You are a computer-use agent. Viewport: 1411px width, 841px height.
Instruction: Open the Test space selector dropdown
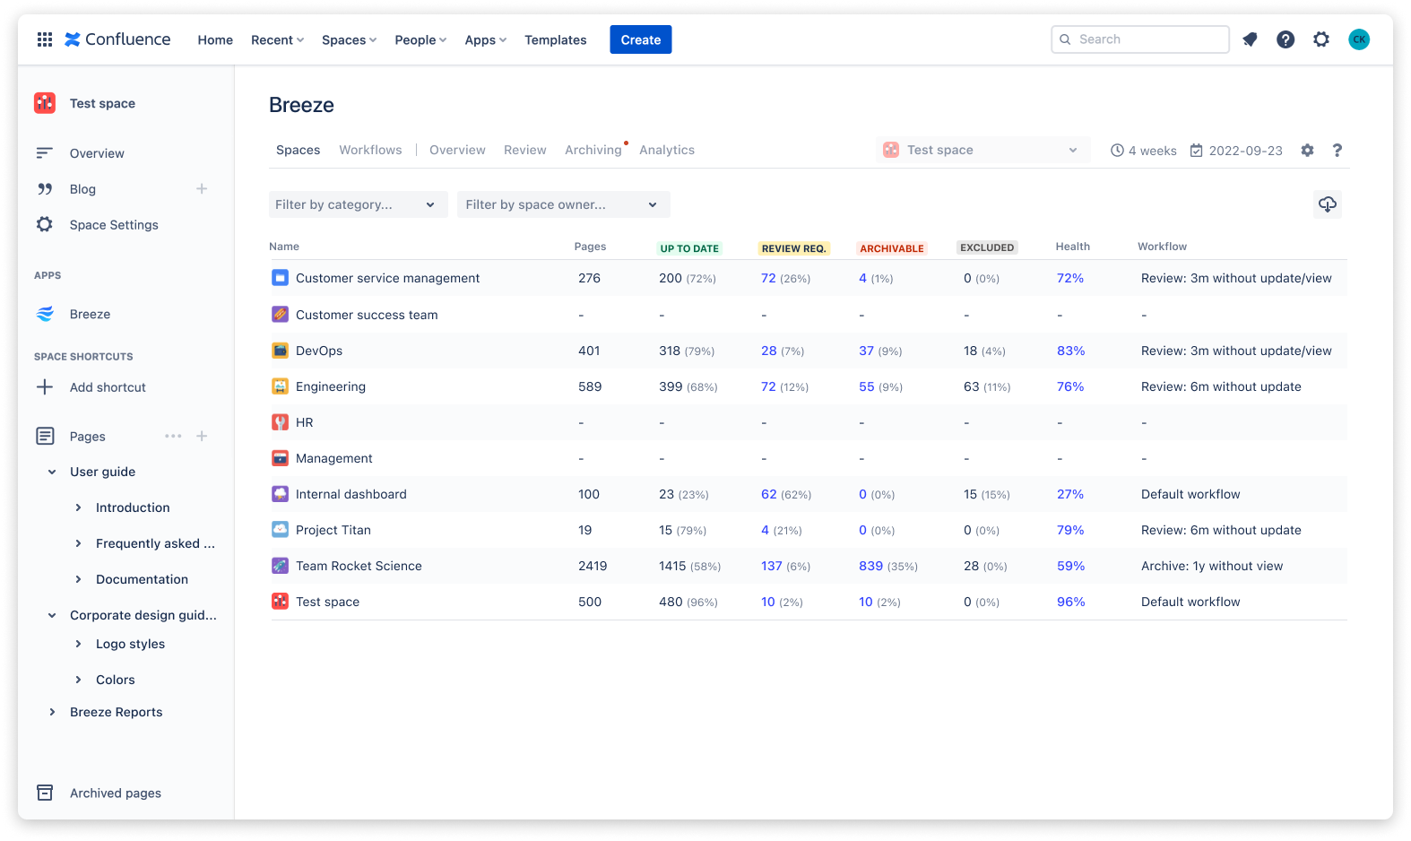coord(983,150)
